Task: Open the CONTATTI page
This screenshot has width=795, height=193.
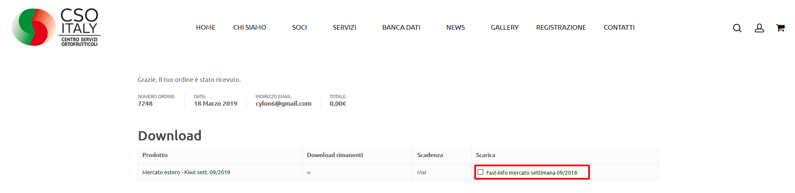Action: point(619,27)
